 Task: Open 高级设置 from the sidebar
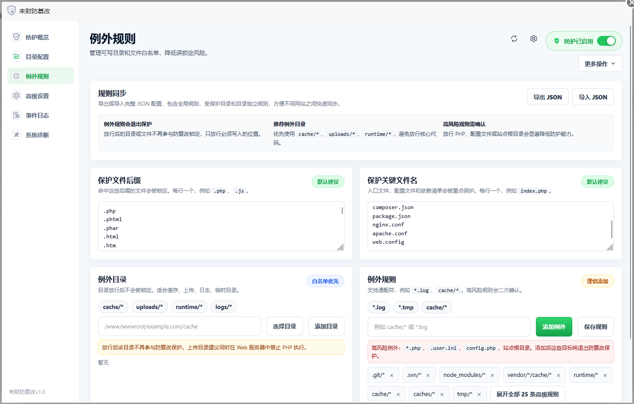40,95
